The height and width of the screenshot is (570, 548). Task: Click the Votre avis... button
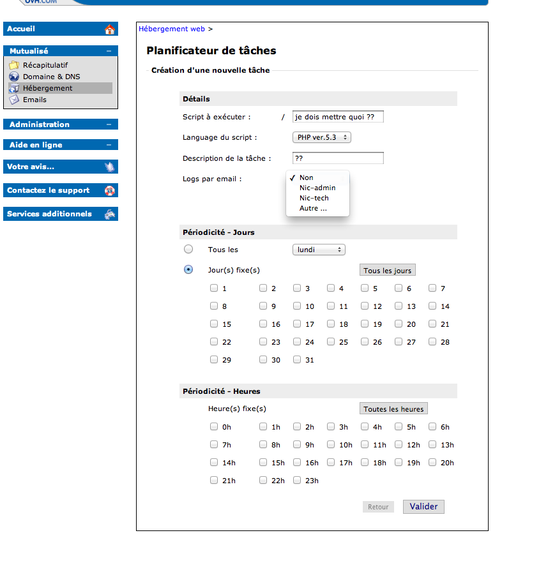click(61, 167)
